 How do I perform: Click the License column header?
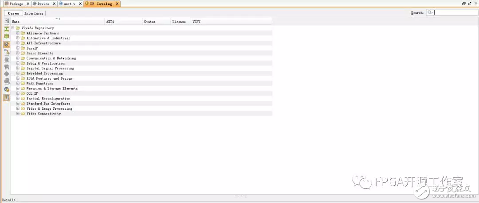tap(181, 22)
